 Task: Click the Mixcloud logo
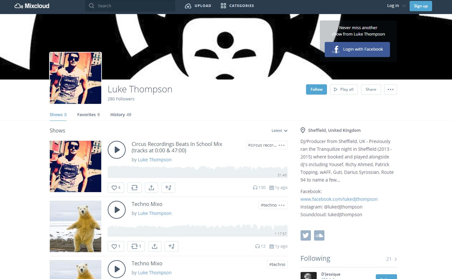coord(32,6)
